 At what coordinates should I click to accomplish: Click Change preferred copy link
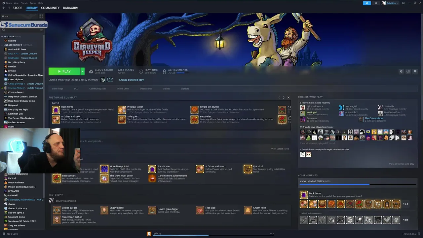point(131,80)
